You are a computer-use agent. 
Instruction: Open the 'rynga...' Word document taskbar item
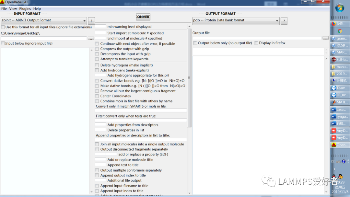pos(340,116)
